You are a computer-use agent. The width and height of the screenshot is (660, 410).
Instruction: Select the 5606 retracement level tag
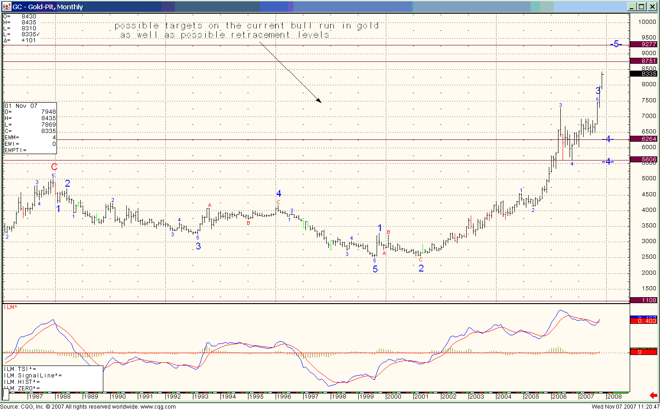point(644,160)
